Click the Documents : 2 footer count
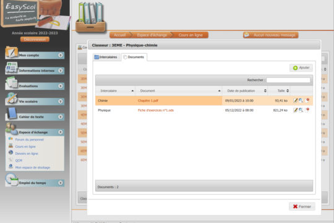 (x=108, y=187)
